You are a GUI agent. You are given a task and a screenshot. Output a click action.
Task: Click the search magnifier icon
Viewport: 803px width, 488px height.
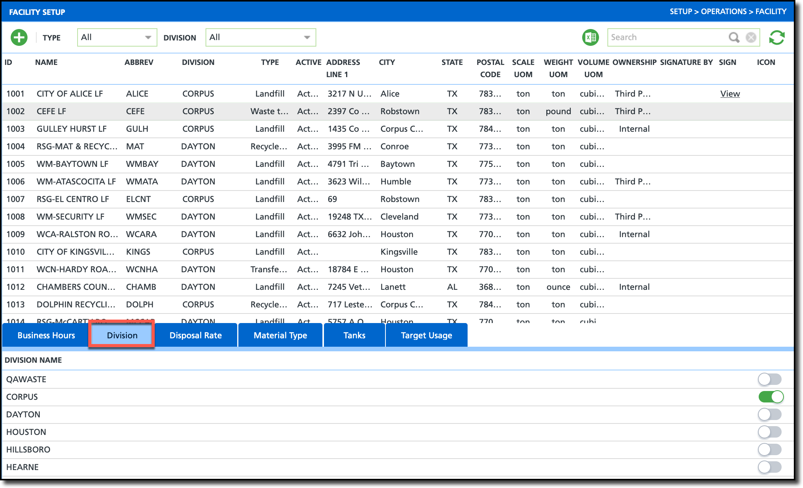tap(734, 37)
